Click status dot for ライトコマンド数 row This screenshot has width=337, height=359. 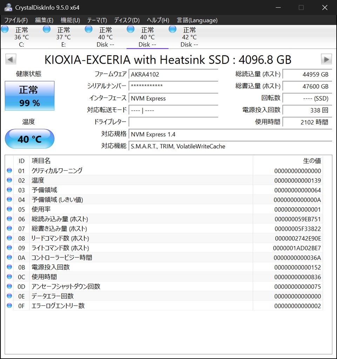pyautogui.click(x=9, y=248)
